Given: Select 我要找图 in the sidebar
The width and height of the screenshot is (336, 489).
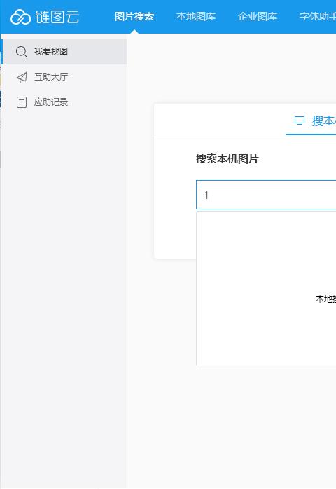Looking at the screenshot, I should click(x=64, y=51).
